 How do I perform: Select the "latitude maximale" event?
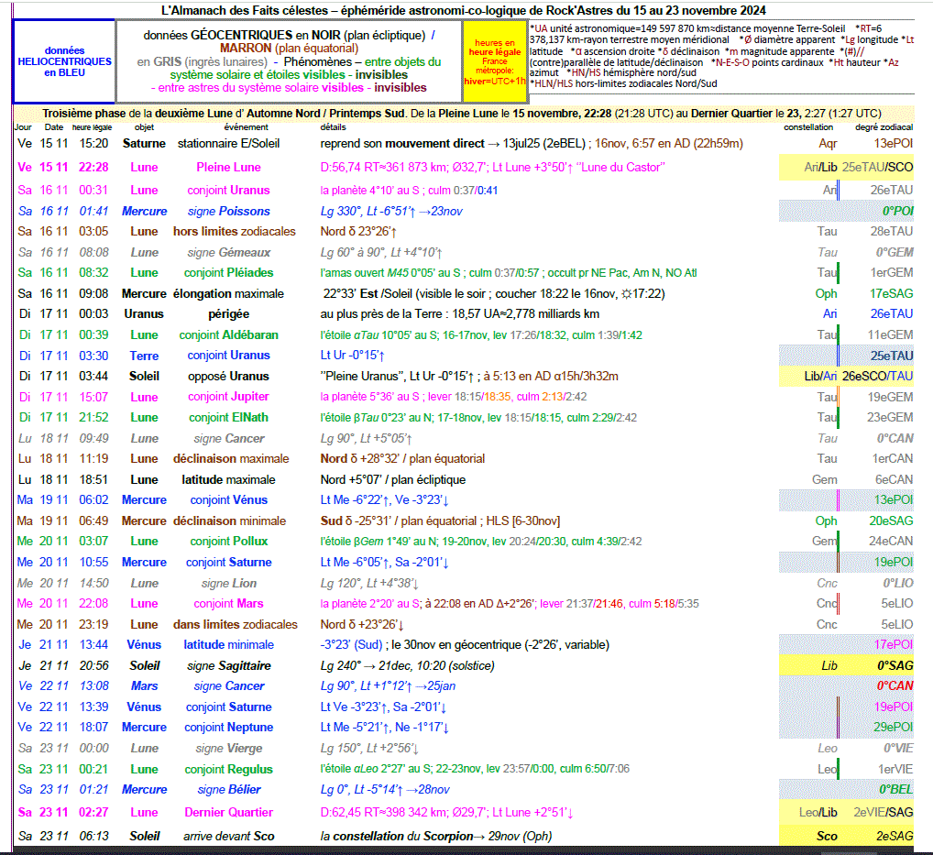pos(228,479)
